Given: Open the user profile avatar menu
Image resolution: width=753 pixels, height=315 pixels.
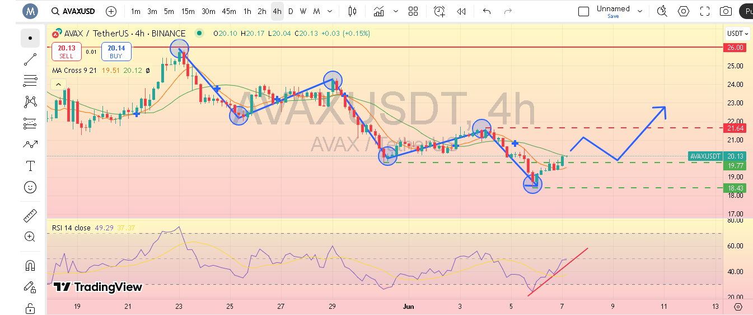Looking at the screenshot, I should [30, 11].
